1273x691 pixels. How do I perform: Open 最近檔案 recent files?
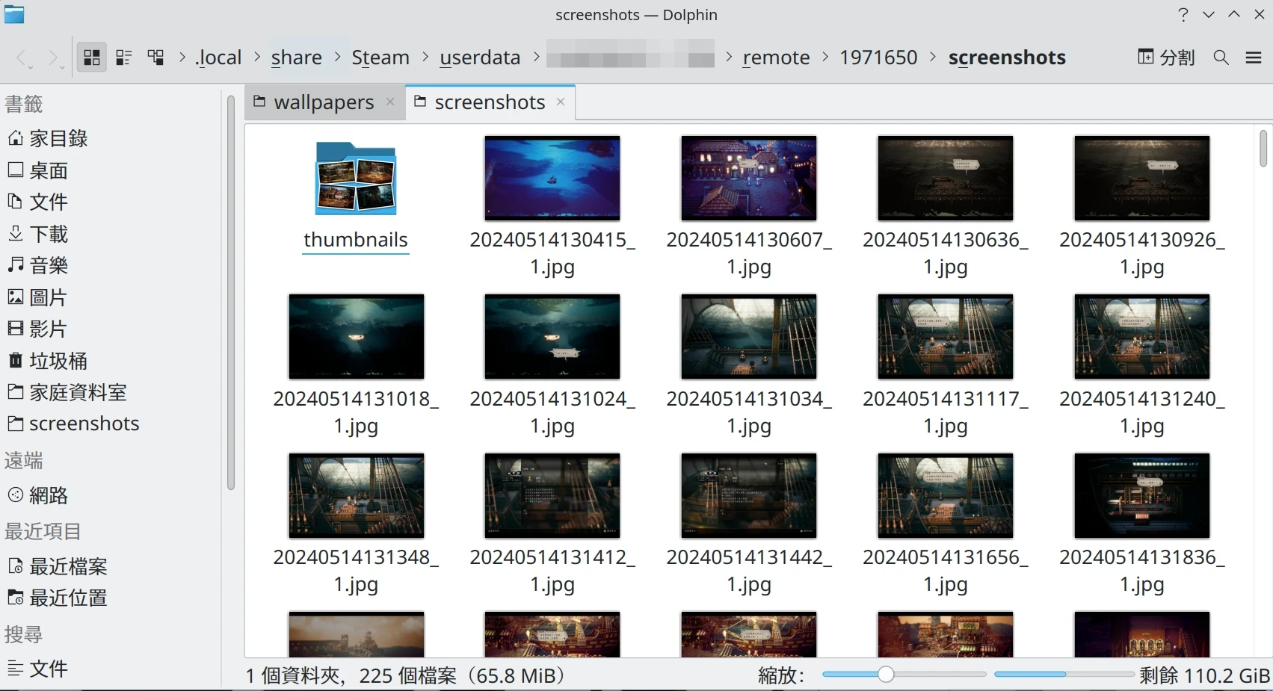point(58,566)
